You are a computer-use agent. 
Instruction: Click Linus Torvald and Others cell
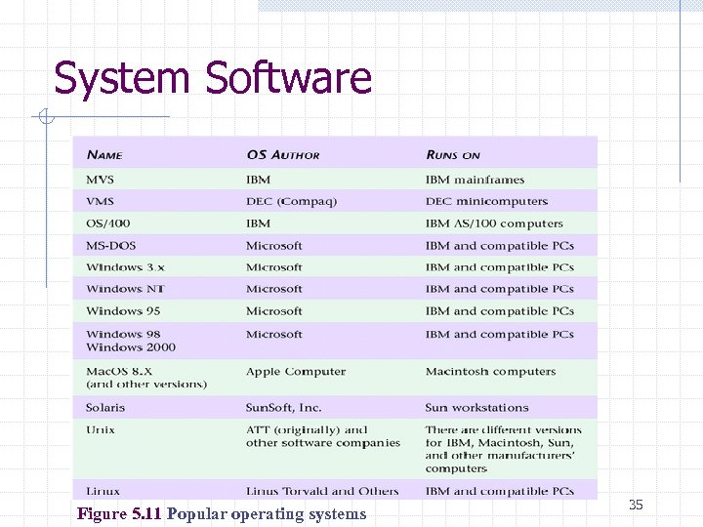tap(322, 492)
